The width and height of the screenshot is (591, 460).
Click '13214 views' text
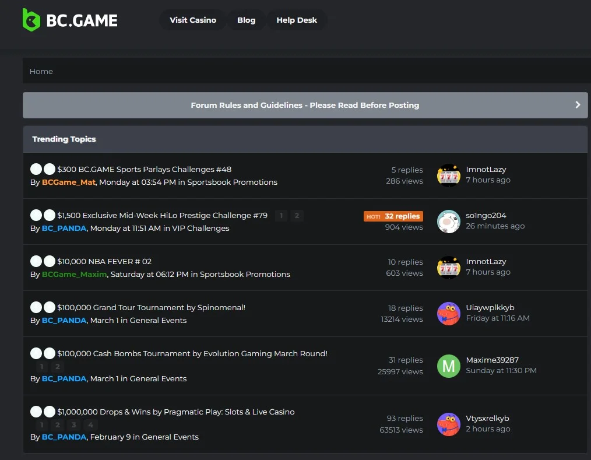click(x=402, y=319)
